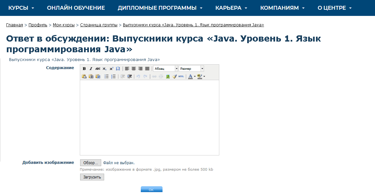Toggle bold formatting in the editor
Viewport: 375px width, 196px height.
click(84, 69)
